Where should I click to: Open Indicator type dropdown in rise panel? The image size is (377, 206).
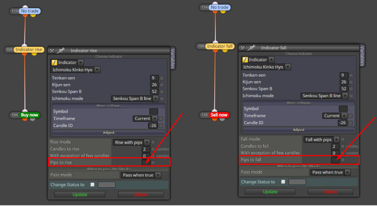point(81,63)
